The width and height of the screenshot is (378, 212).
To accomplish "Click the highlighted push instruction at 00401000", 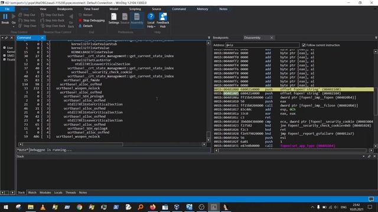I will click(x=294, y=90).
